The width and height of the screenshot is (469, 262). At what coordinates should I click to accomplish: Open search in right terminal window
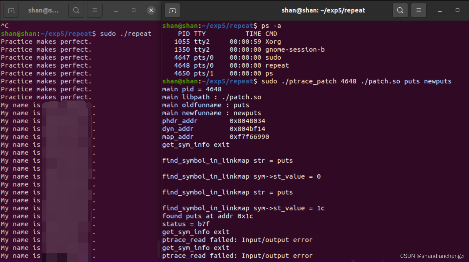400,11
